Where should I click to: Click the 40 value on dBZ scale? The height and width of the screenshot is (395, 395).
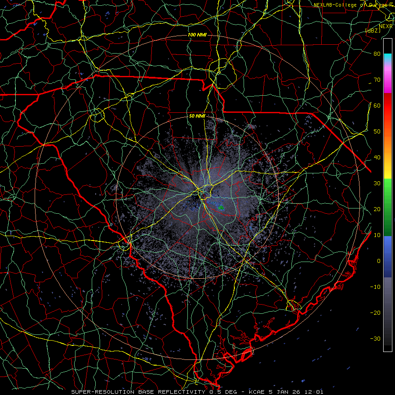tap(377, 158)
